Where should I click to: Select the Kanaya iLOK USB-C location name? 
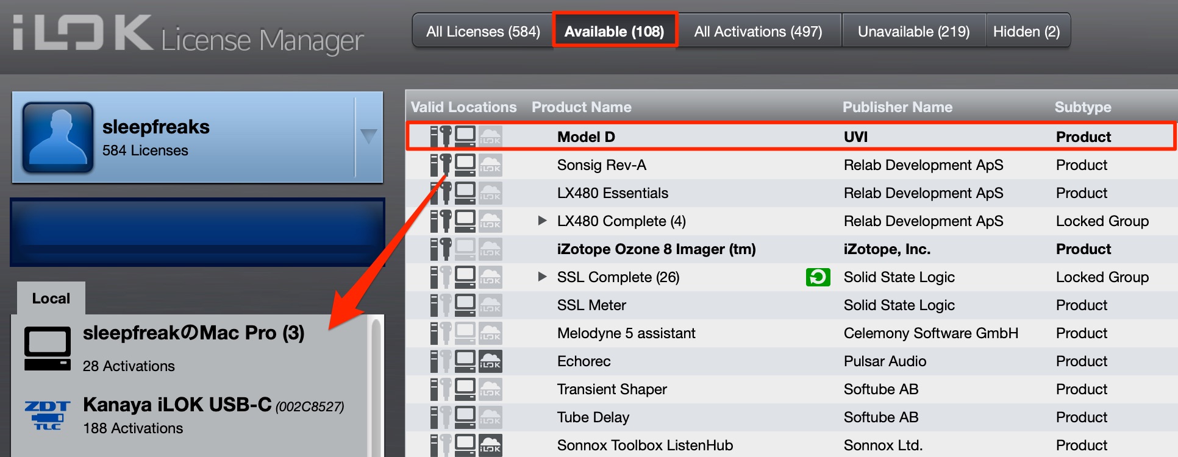coord(177,405)
